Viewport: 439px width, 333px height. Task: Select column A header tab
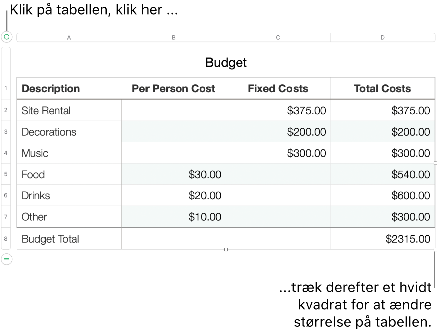point(69,38)
